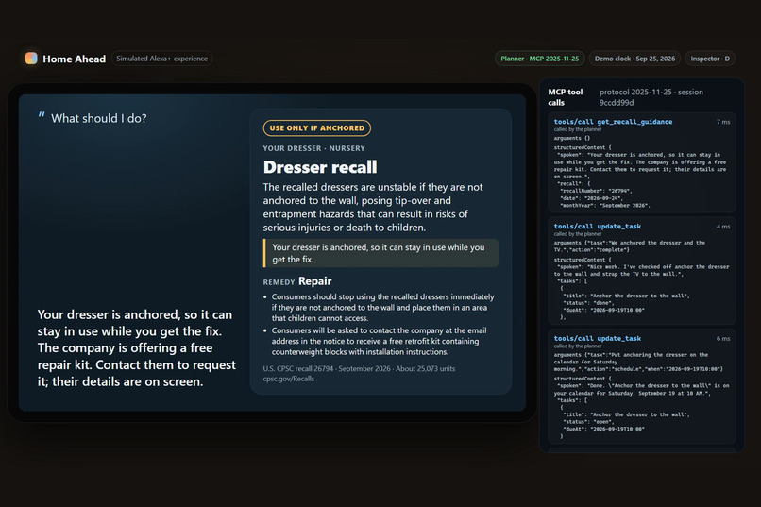This screenshot has height=507, width=761.
Task: Click the 6 ms timing label
Action: pos(723,339)
